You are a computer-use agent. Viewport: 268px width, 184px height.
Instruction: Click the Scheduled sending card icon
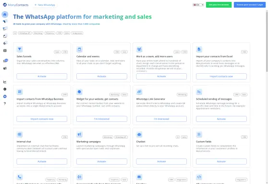199,92
